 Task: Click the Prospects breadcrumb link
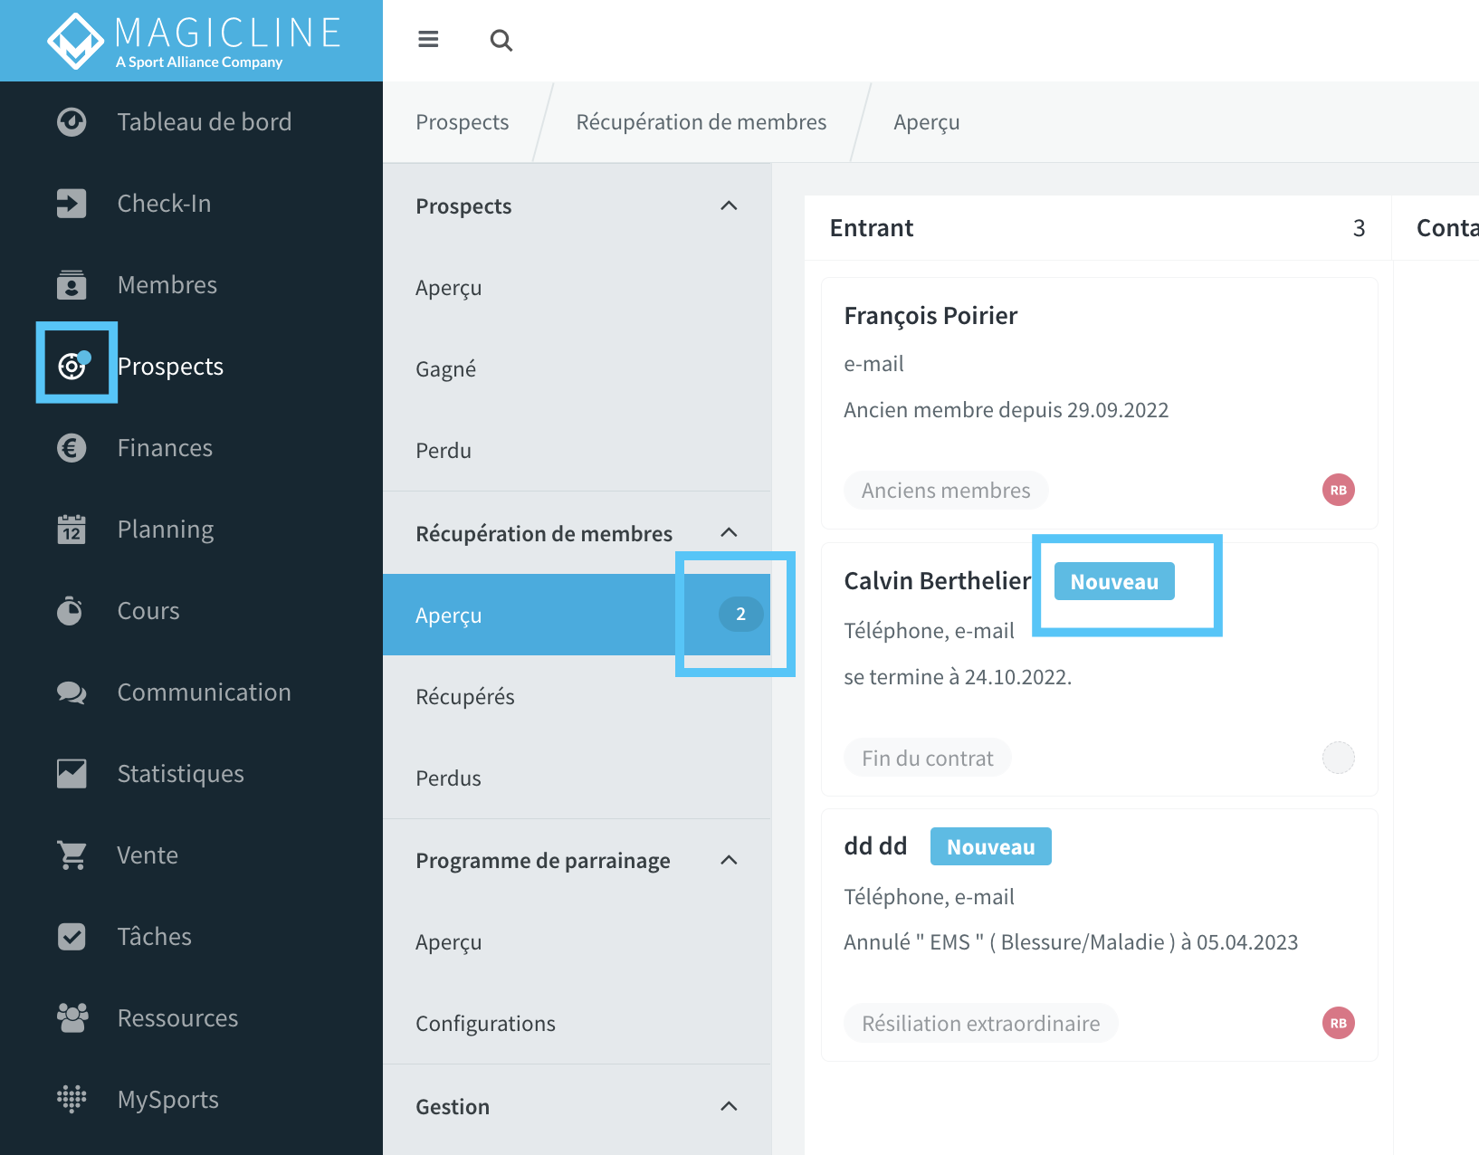463,122
